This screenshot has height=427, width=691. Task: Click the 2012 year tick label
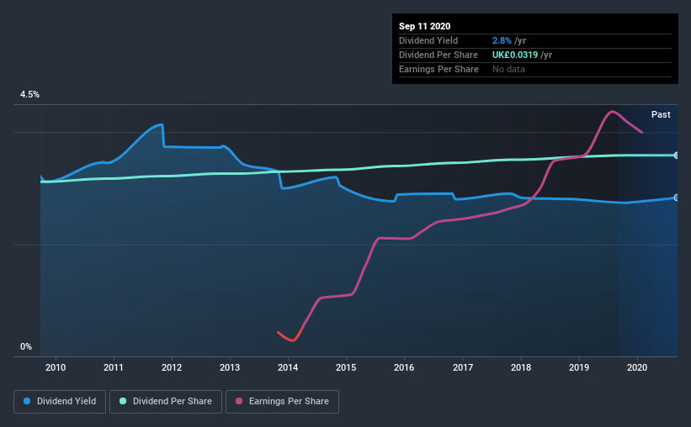click(172, 367)
